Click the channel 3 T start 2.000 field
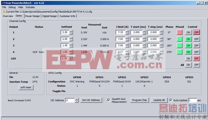208x120 pixels. point(136,45)
